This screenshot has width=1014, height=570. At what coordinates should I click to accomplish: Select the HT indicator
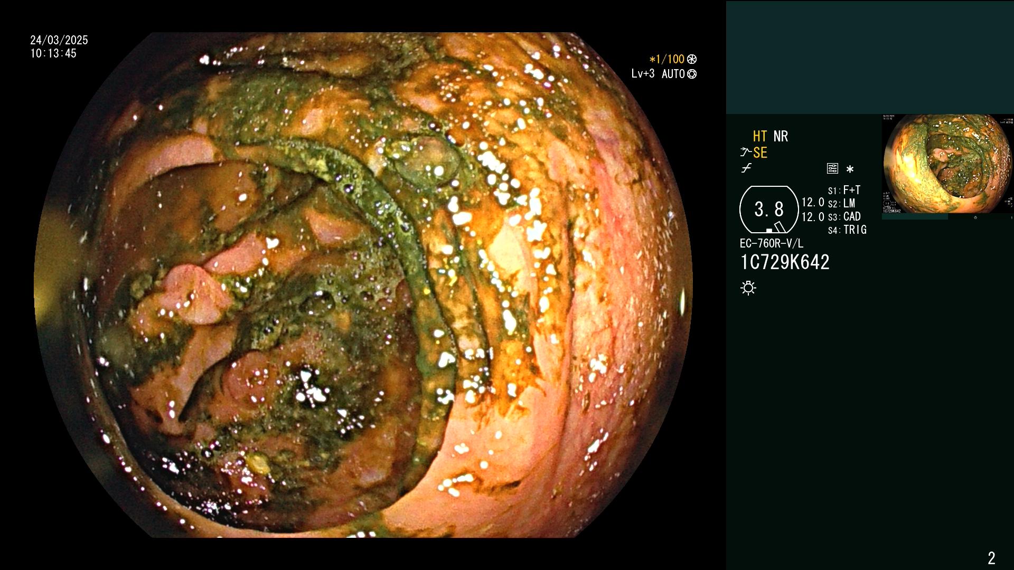click(x=760, y=136)
